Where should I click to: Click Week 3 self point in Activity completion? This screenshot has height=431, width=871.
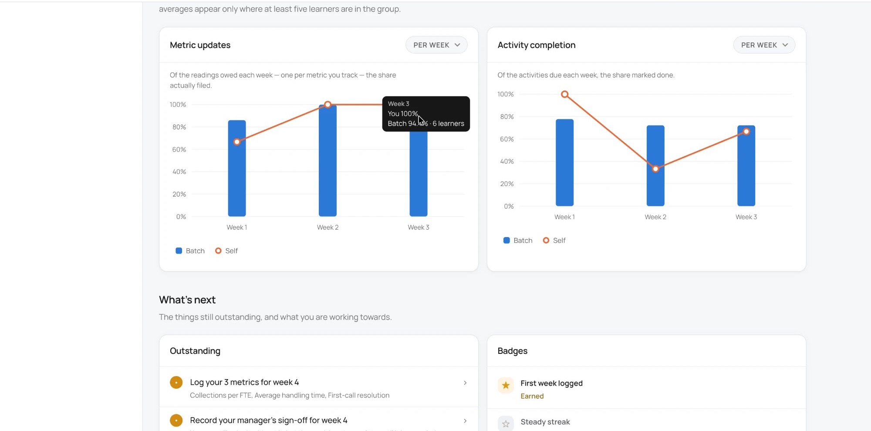[746, 131]
